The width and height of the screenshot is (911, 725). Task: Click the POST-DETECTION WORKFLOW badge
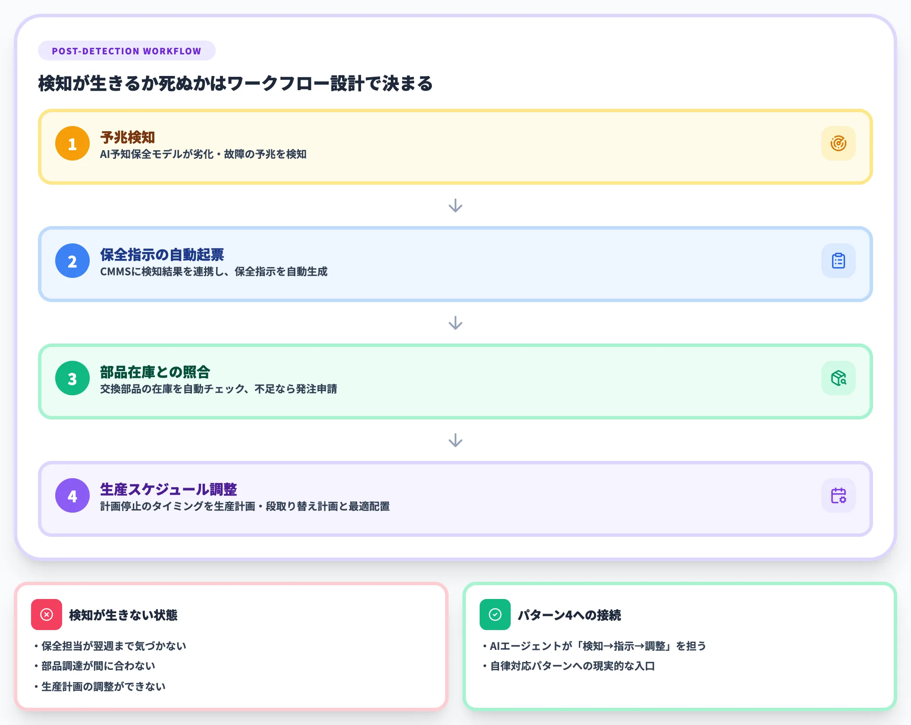pyautogui.click(x=127, y=51)
